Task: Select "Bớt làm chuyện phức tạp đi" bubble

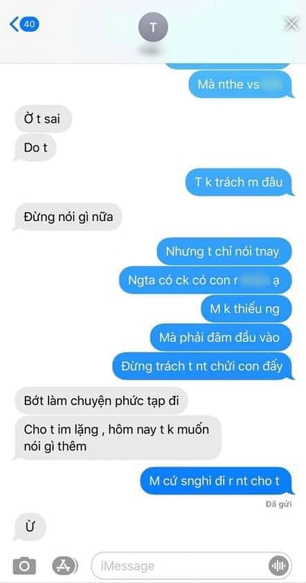Action: pyautogui.click(x=101, y=401)
